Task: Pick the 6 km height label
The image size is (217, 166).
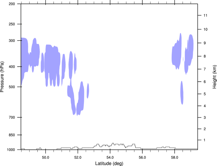Action: 204,82
